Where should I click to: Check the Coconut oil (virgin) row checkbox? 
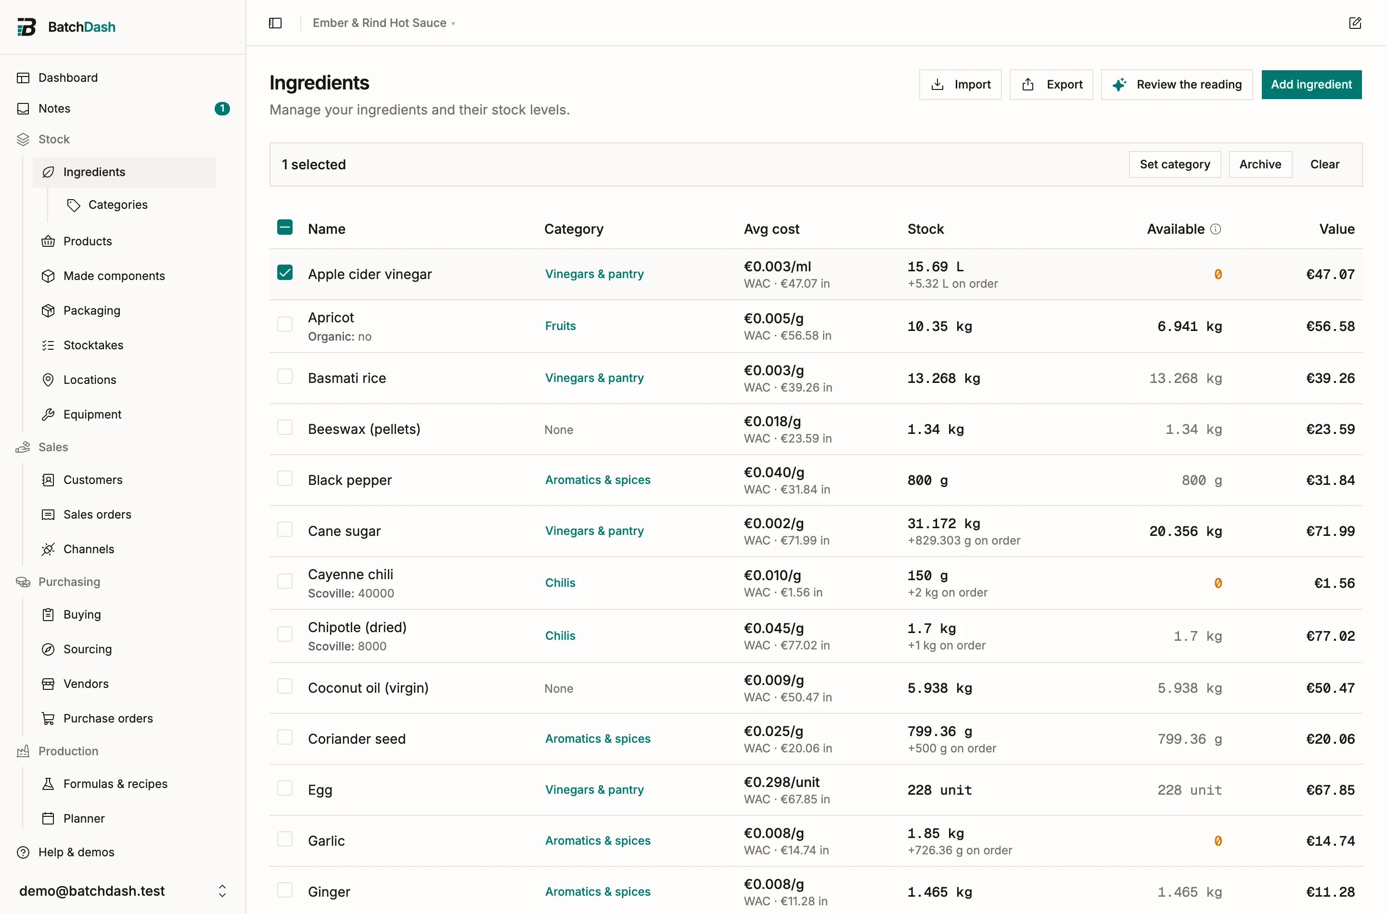(x=284, y=686)
